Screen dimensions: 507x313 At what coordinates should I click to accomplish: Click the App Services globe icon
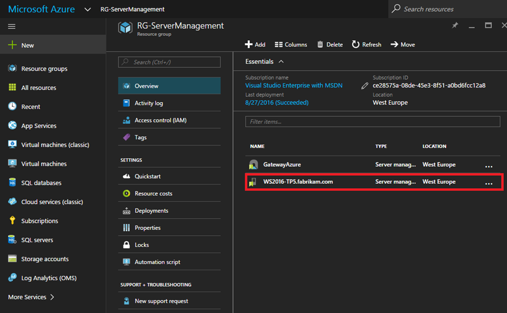click(12, 125)
